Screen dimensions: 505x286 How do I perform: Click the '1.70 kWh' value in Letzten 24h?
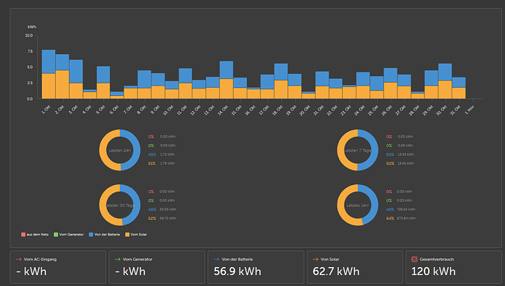click(168, 154)
